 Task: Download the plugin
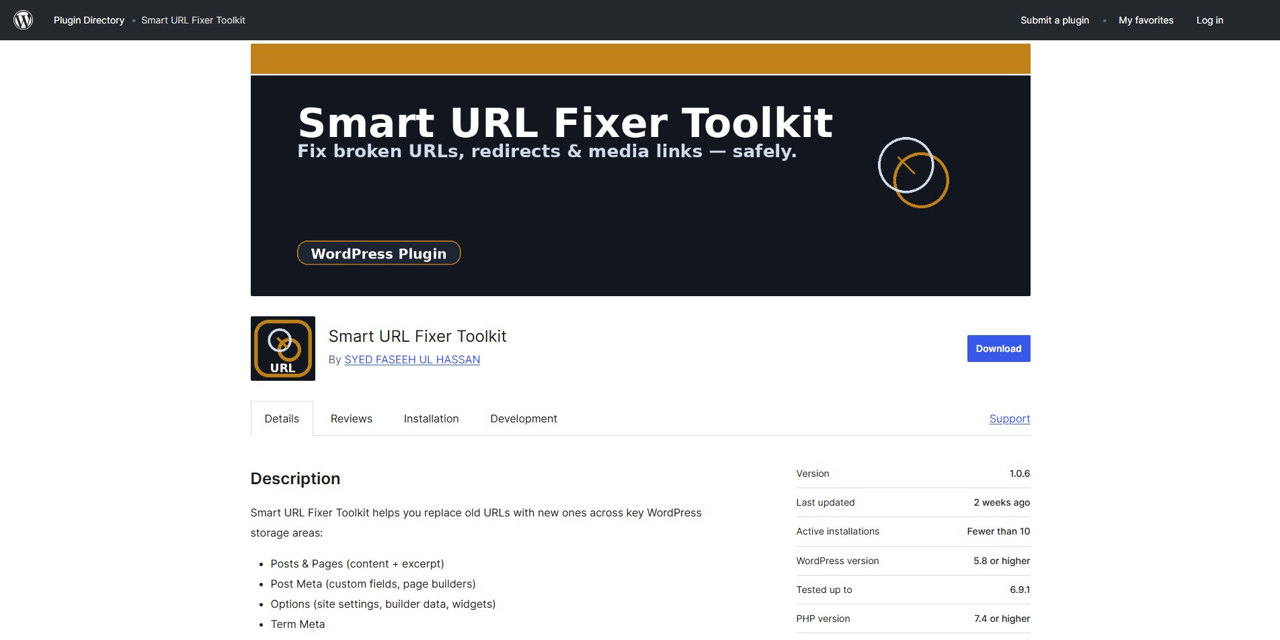point(998,349)
